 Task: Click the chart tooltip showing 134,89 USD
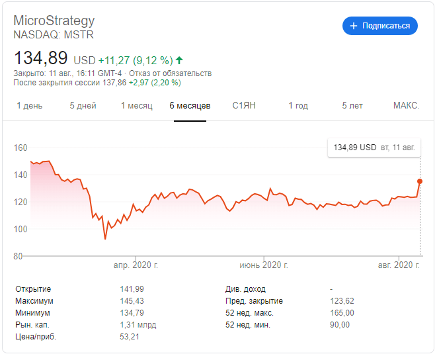coord(374,148)
